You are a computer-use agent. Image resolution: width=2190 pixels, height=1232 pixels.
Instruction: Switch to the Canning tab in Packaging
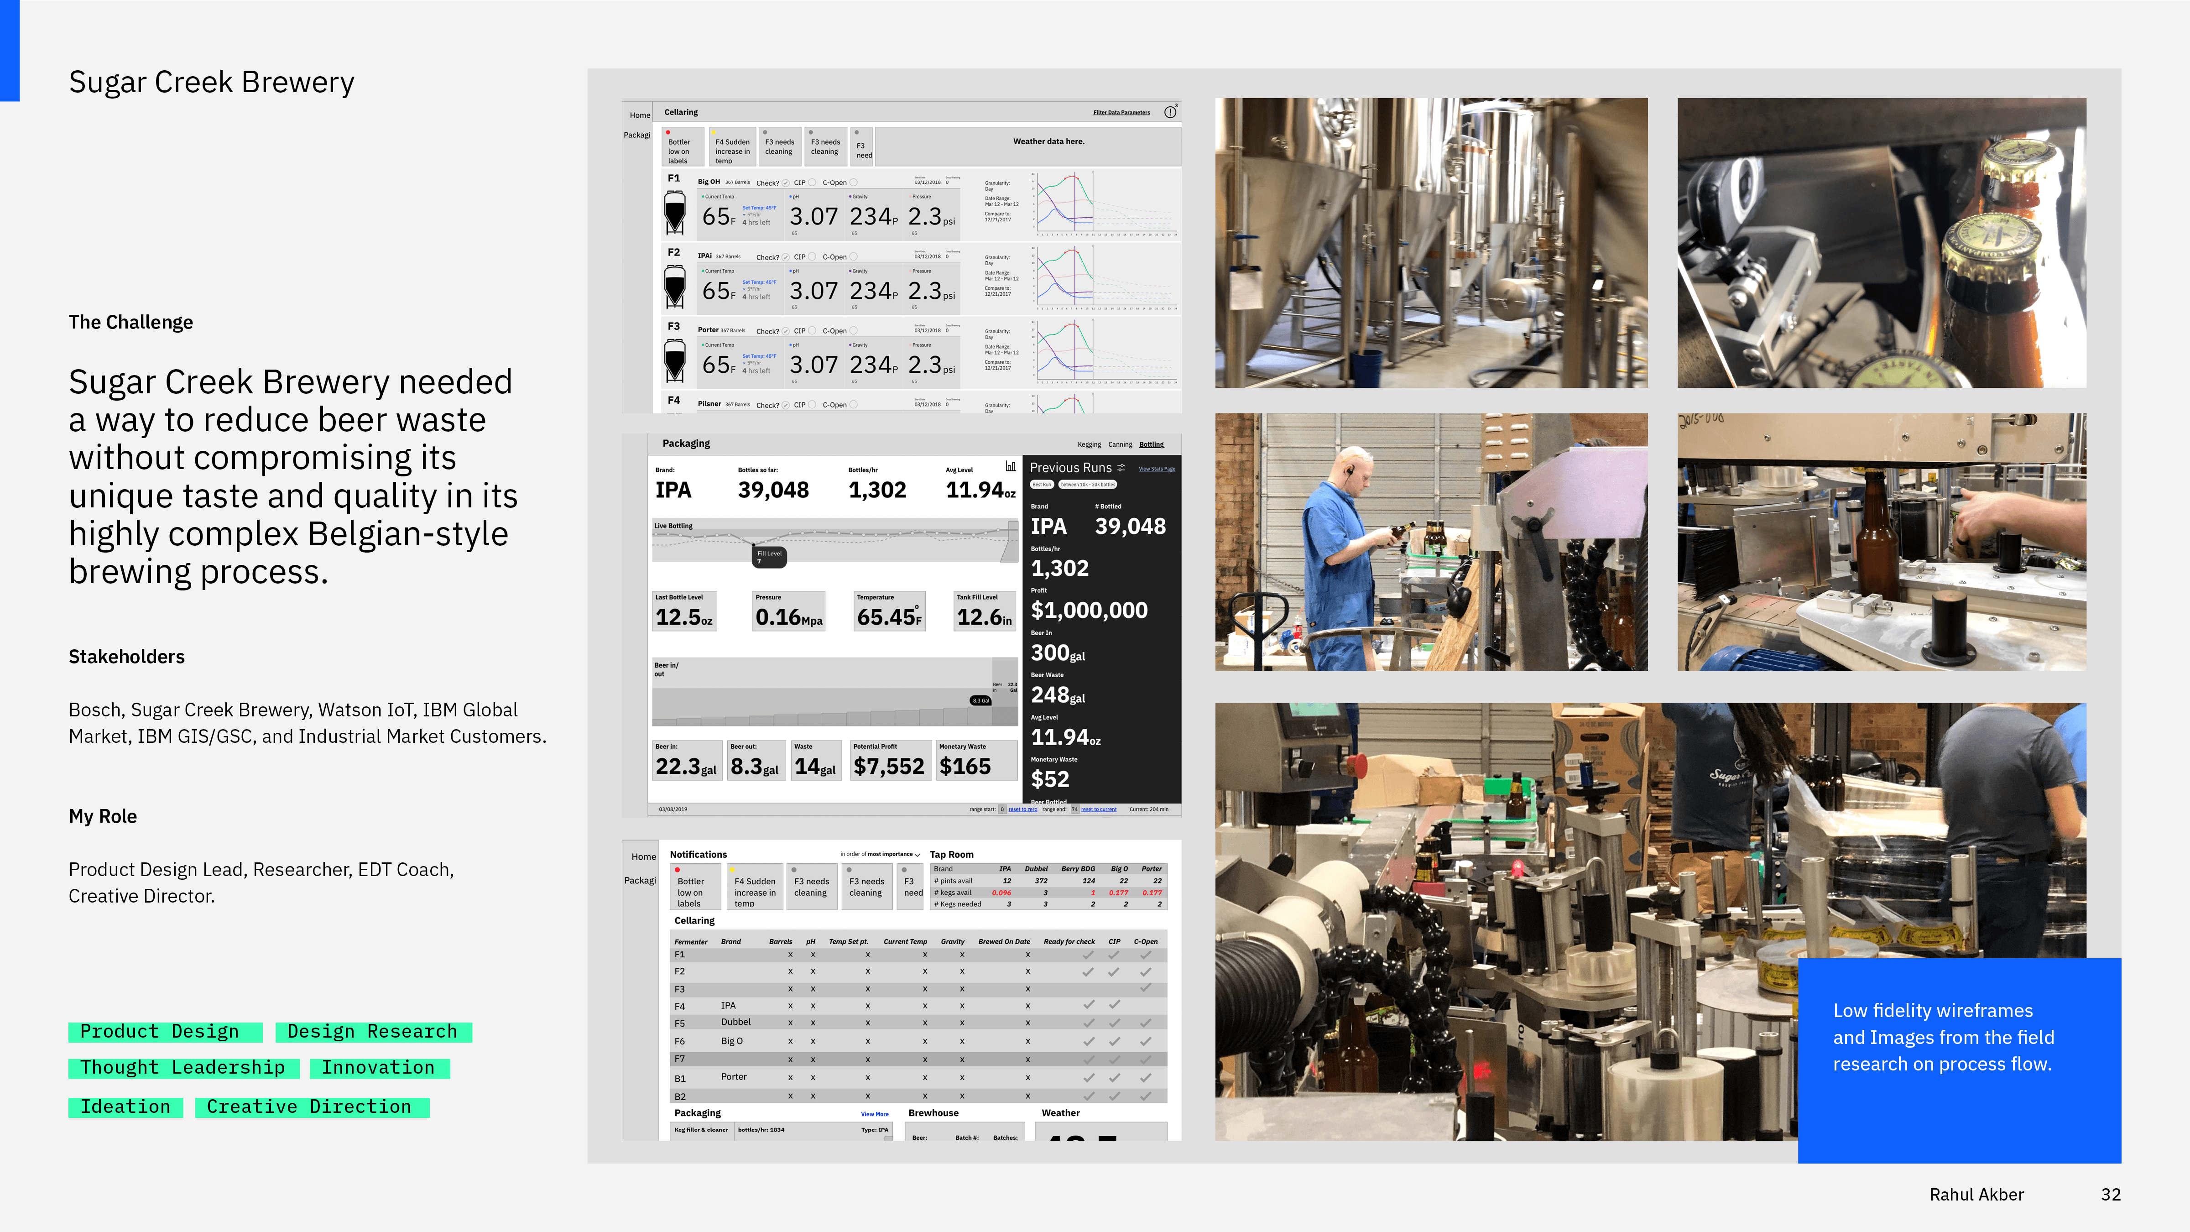1120,445
